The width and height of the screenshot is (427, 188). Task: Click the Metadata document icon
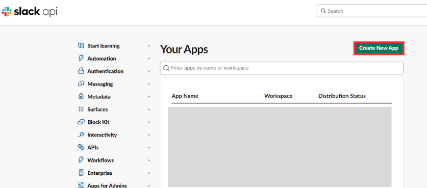pyautogui.click(x=81, y=96)
